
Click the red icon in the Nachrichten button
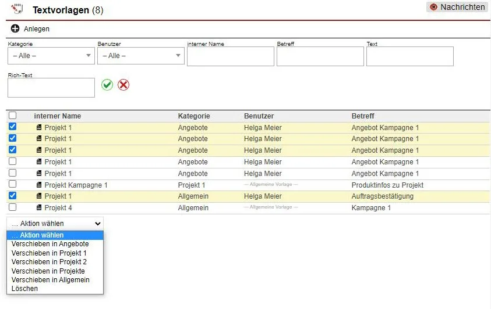pos(433,7)
